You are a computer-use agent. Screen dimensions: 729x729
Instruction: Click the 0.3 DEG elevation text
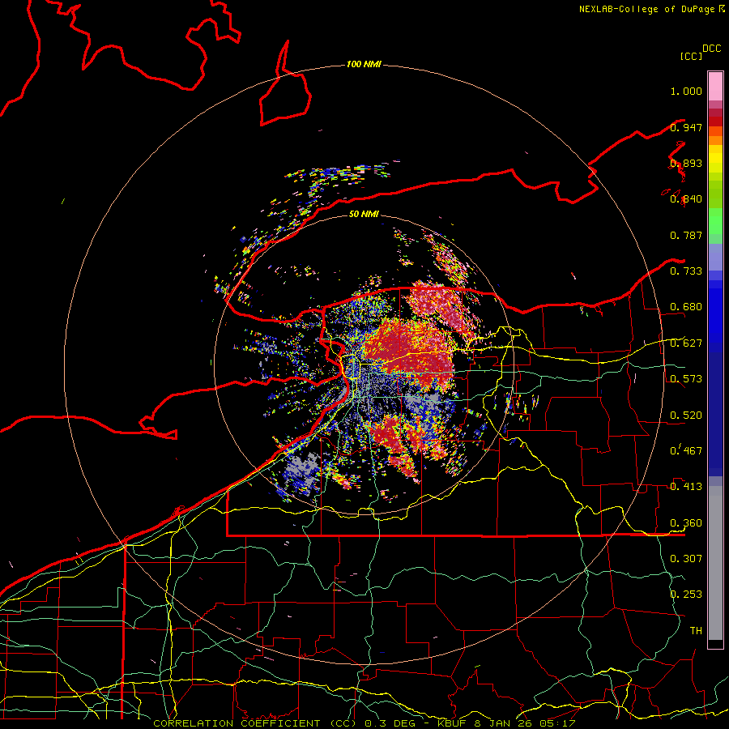[389, 723]
